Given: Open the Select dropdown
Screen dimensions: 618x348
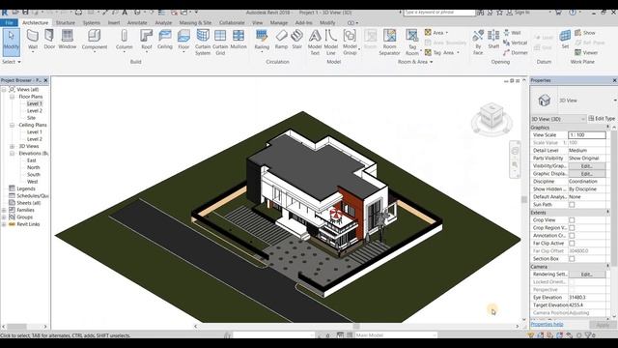Looking at the screenshot, I should pyautogui.click(x=12, y=62).
